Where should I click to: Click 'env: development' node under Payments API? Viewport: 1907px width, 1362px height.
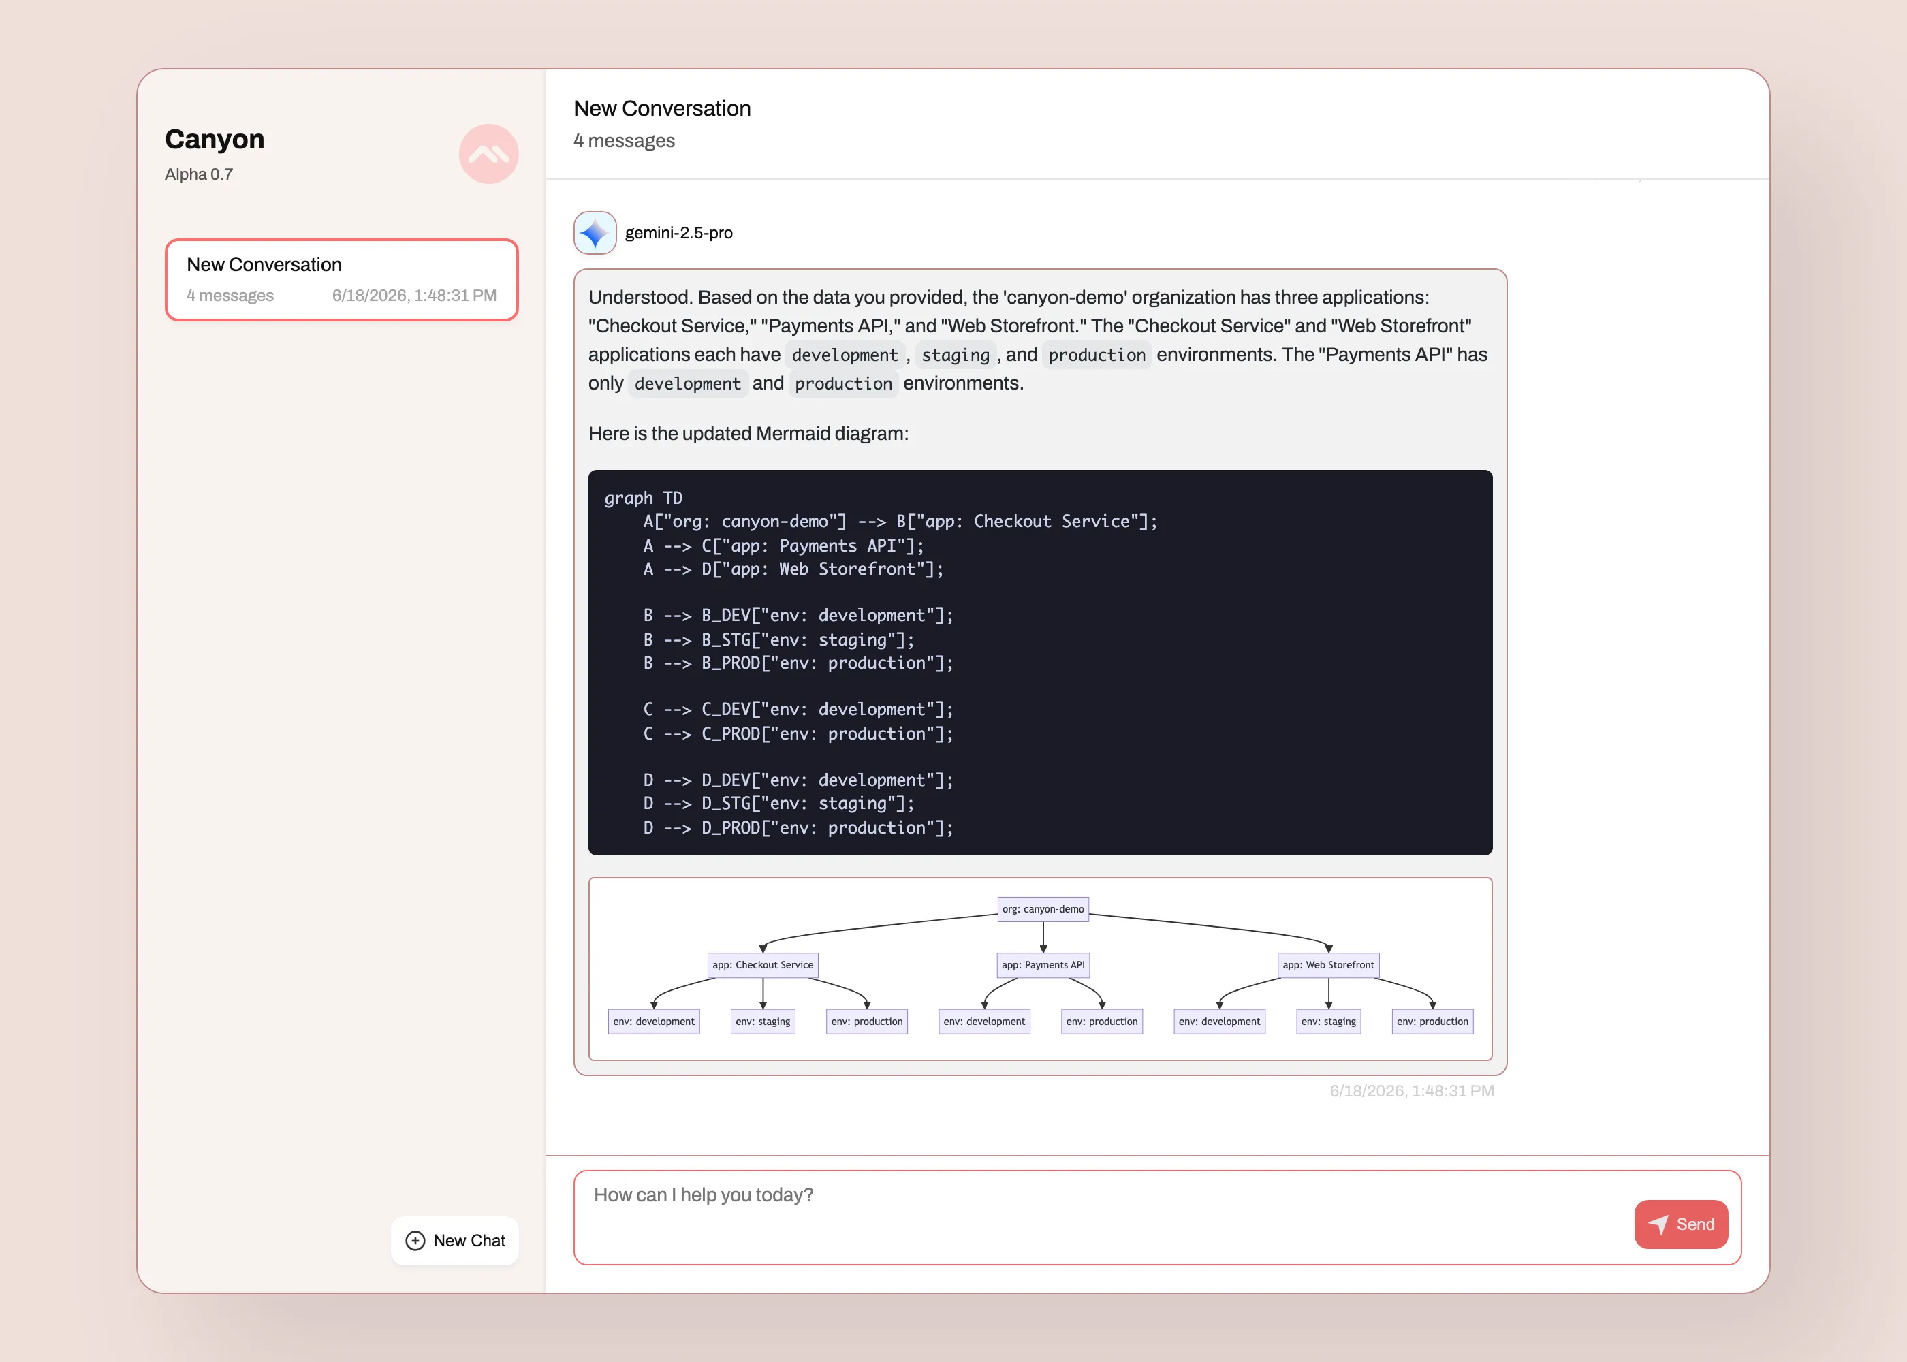point(983,1022)
